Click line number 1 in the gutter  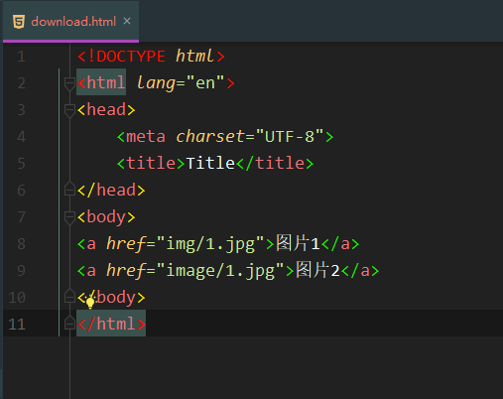coord(21,57)
